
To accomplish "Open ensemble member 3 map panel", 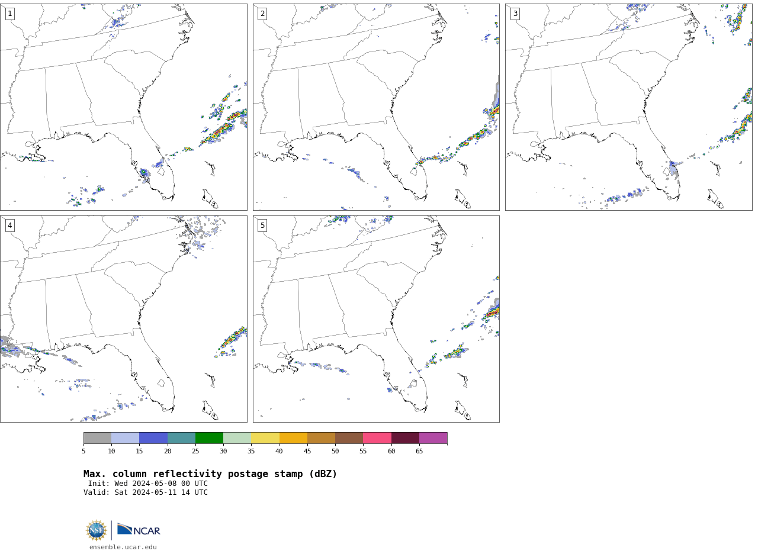I will click(628, 107).
